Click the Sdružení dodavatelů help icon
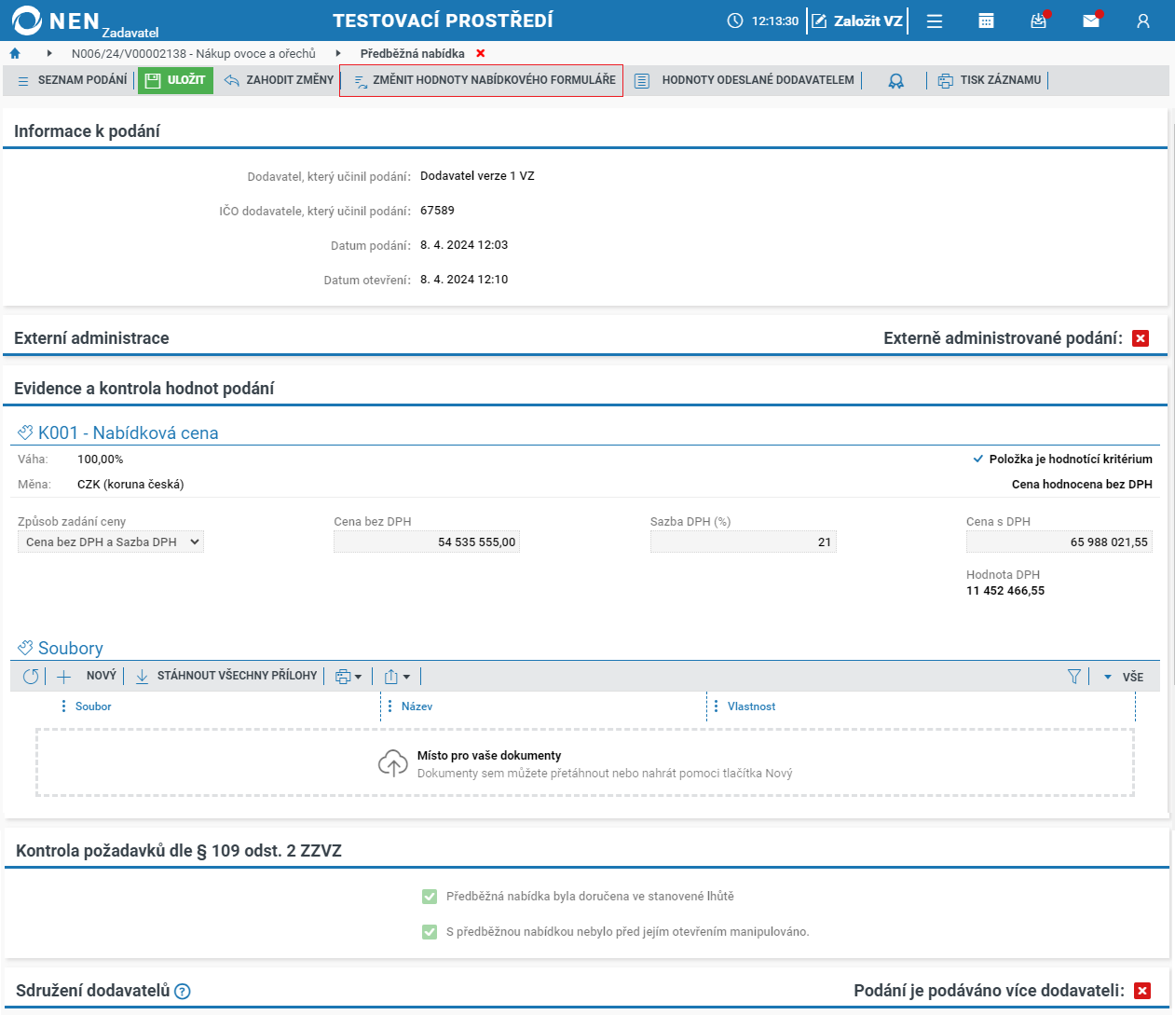Image resolution: width=1175 pixels, height=1015 pixels. pos(183,992)
